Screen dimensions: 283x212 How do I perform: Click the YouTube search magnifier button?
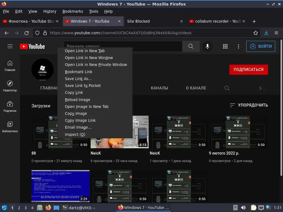click(x=191, y=46)
